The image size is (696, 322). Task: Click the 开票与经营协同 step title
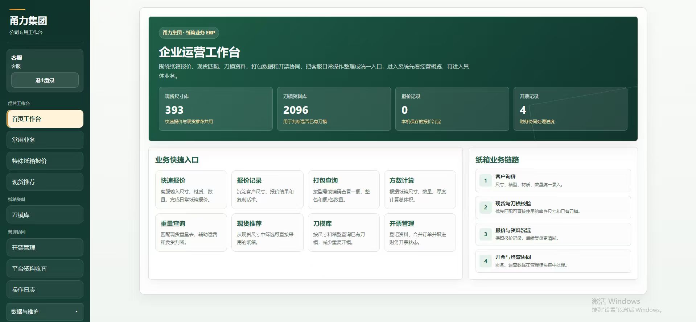513,257
